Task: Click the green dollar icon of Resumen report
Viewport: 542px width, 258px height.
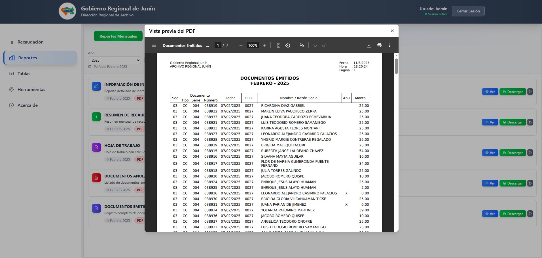Action: 96,117
